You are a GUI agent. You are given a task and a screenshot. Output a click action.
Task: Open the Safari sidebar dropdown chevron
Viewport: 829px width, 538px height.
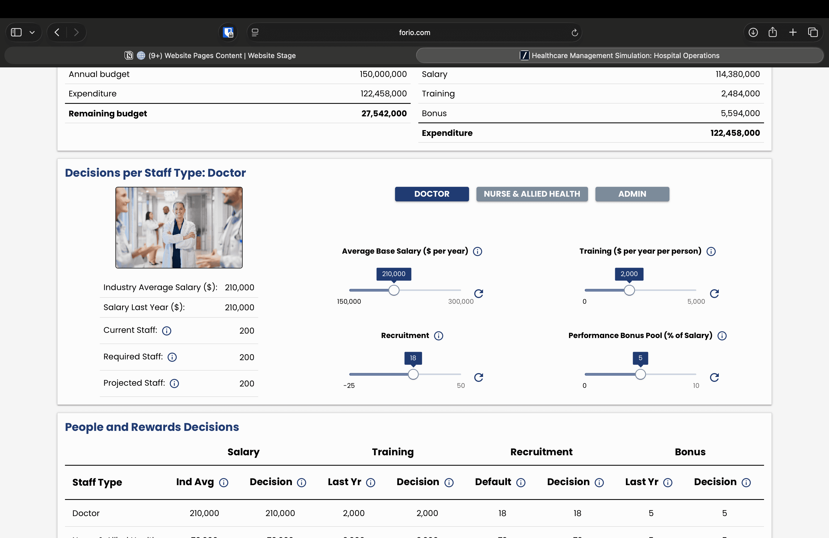click(x=32, y=32)
